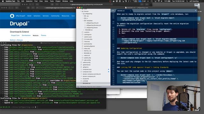This screenshot has width=204, height=114.
Task: Click the Apple logo menu
Action: coord(3,1)
